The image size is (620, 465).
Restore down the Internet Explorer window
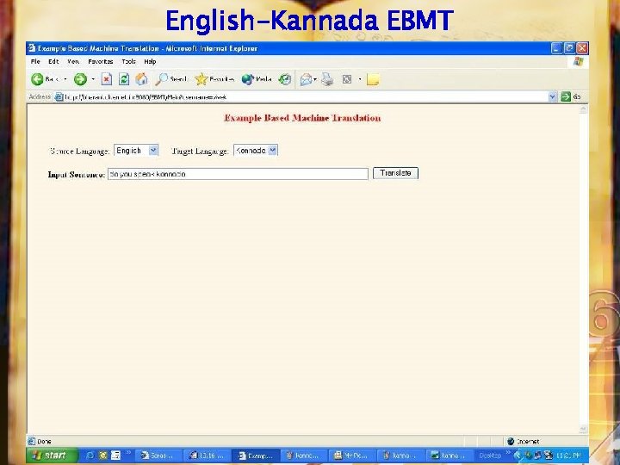(569, 48)
